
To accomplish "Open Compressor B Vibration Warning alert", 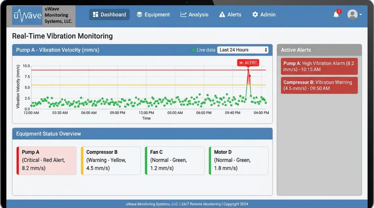I will tap(319, 85).
